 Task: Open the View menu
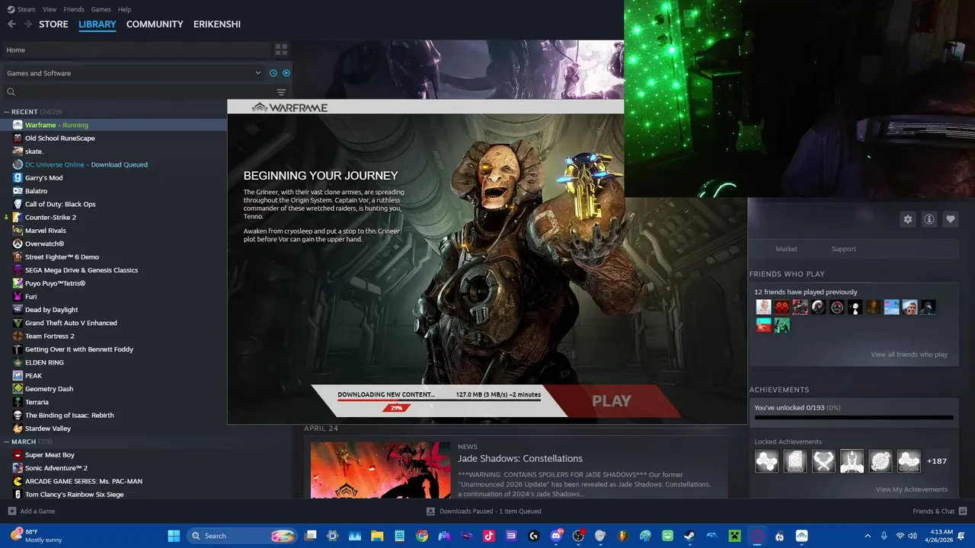tap(50, 9)
